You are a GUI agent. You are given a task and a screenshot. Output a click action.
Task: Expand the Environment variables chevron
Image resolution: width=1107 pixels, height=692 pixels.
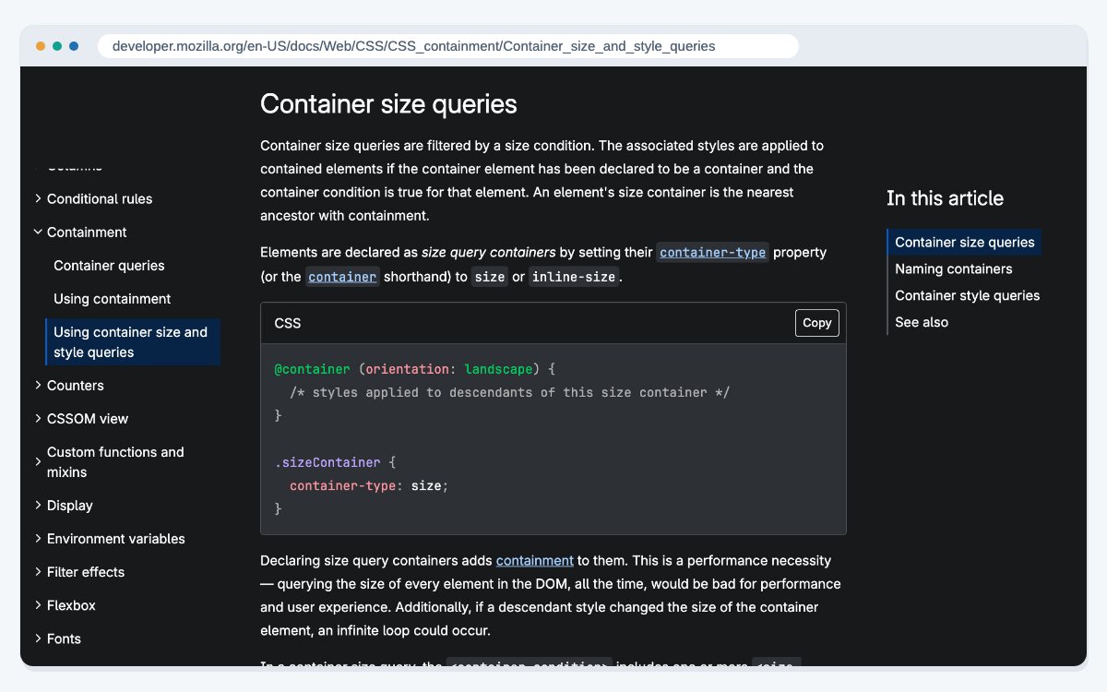tap(38, 538)
